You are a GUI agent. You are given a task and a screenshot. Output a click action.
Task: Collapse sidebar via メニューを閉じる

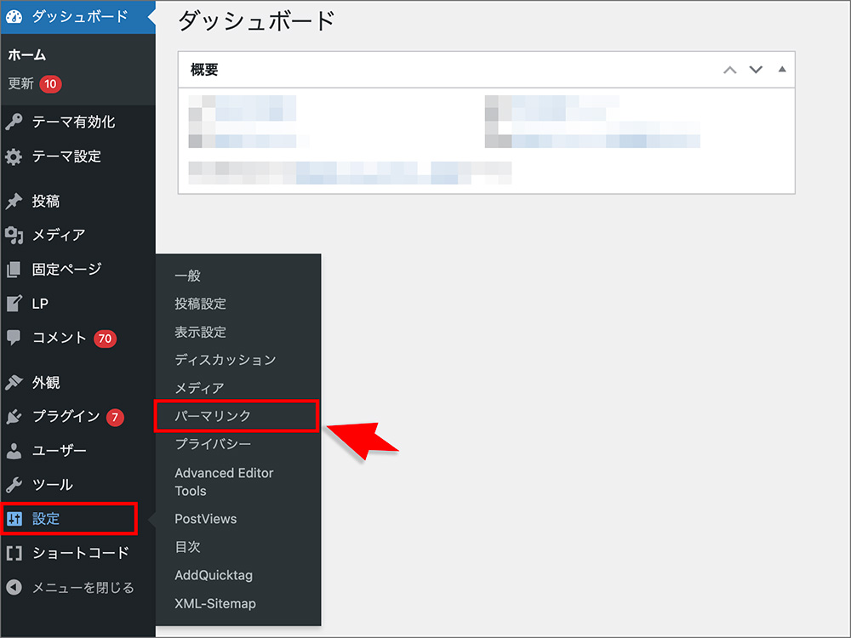(x=83, y=588)
